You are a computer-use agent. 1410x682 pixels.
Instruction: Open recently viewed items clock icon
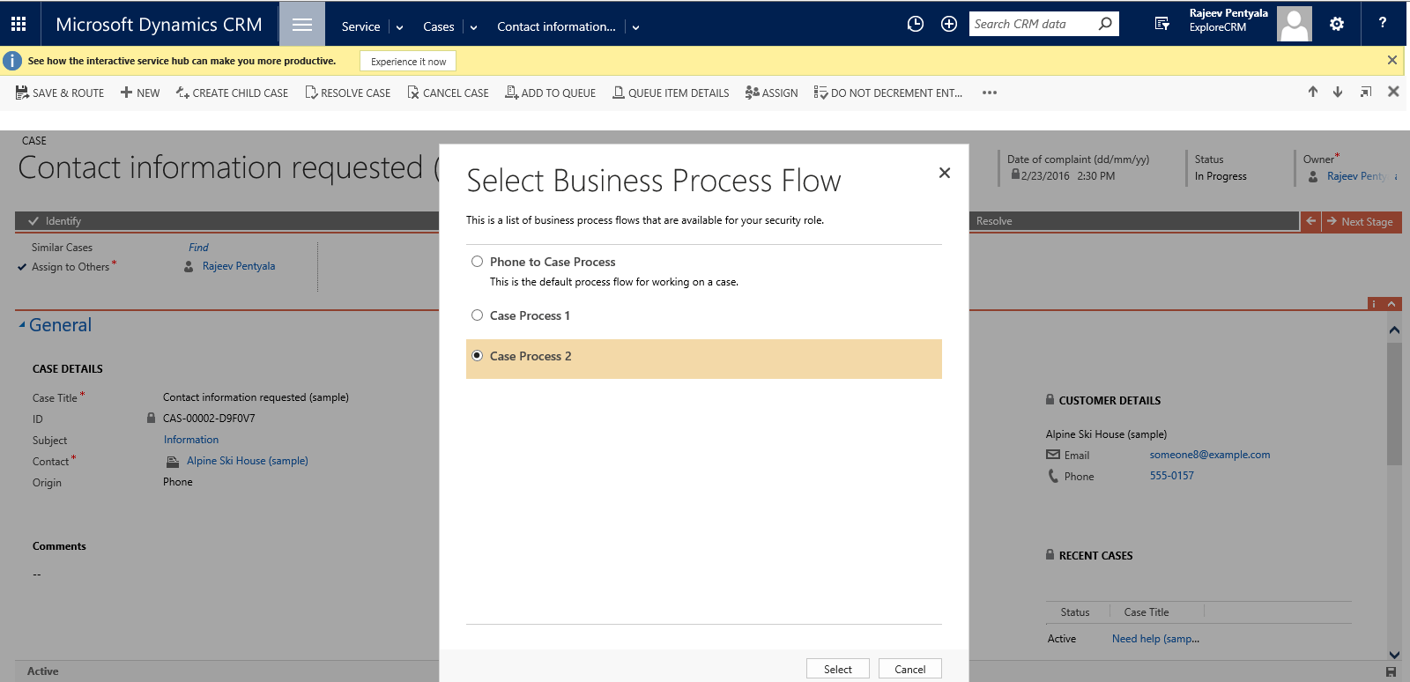pos(916,24)
